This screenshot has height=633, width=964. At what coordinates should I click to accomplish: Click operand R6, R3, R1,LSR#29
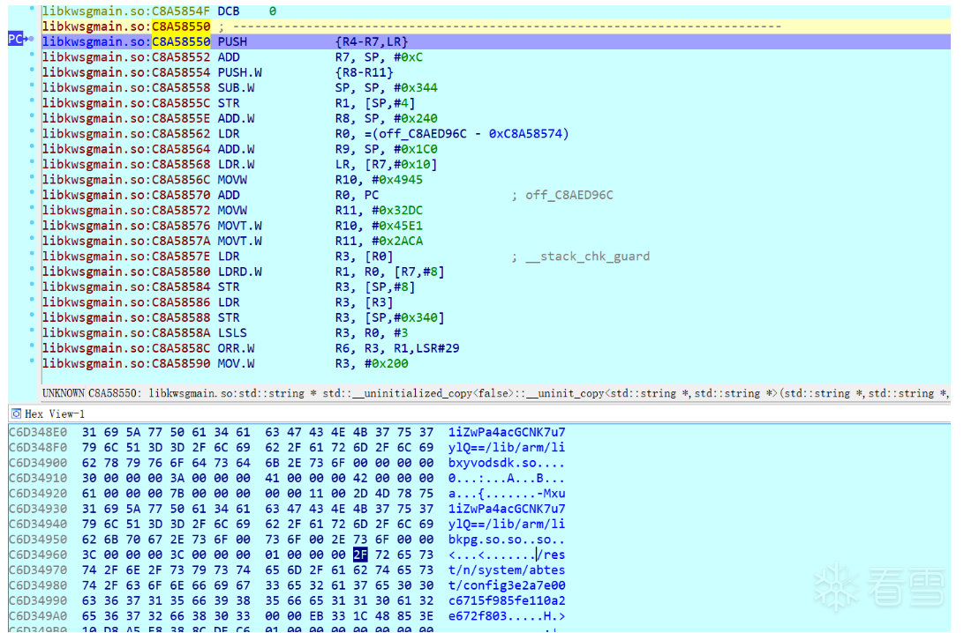tap(397, 348)
